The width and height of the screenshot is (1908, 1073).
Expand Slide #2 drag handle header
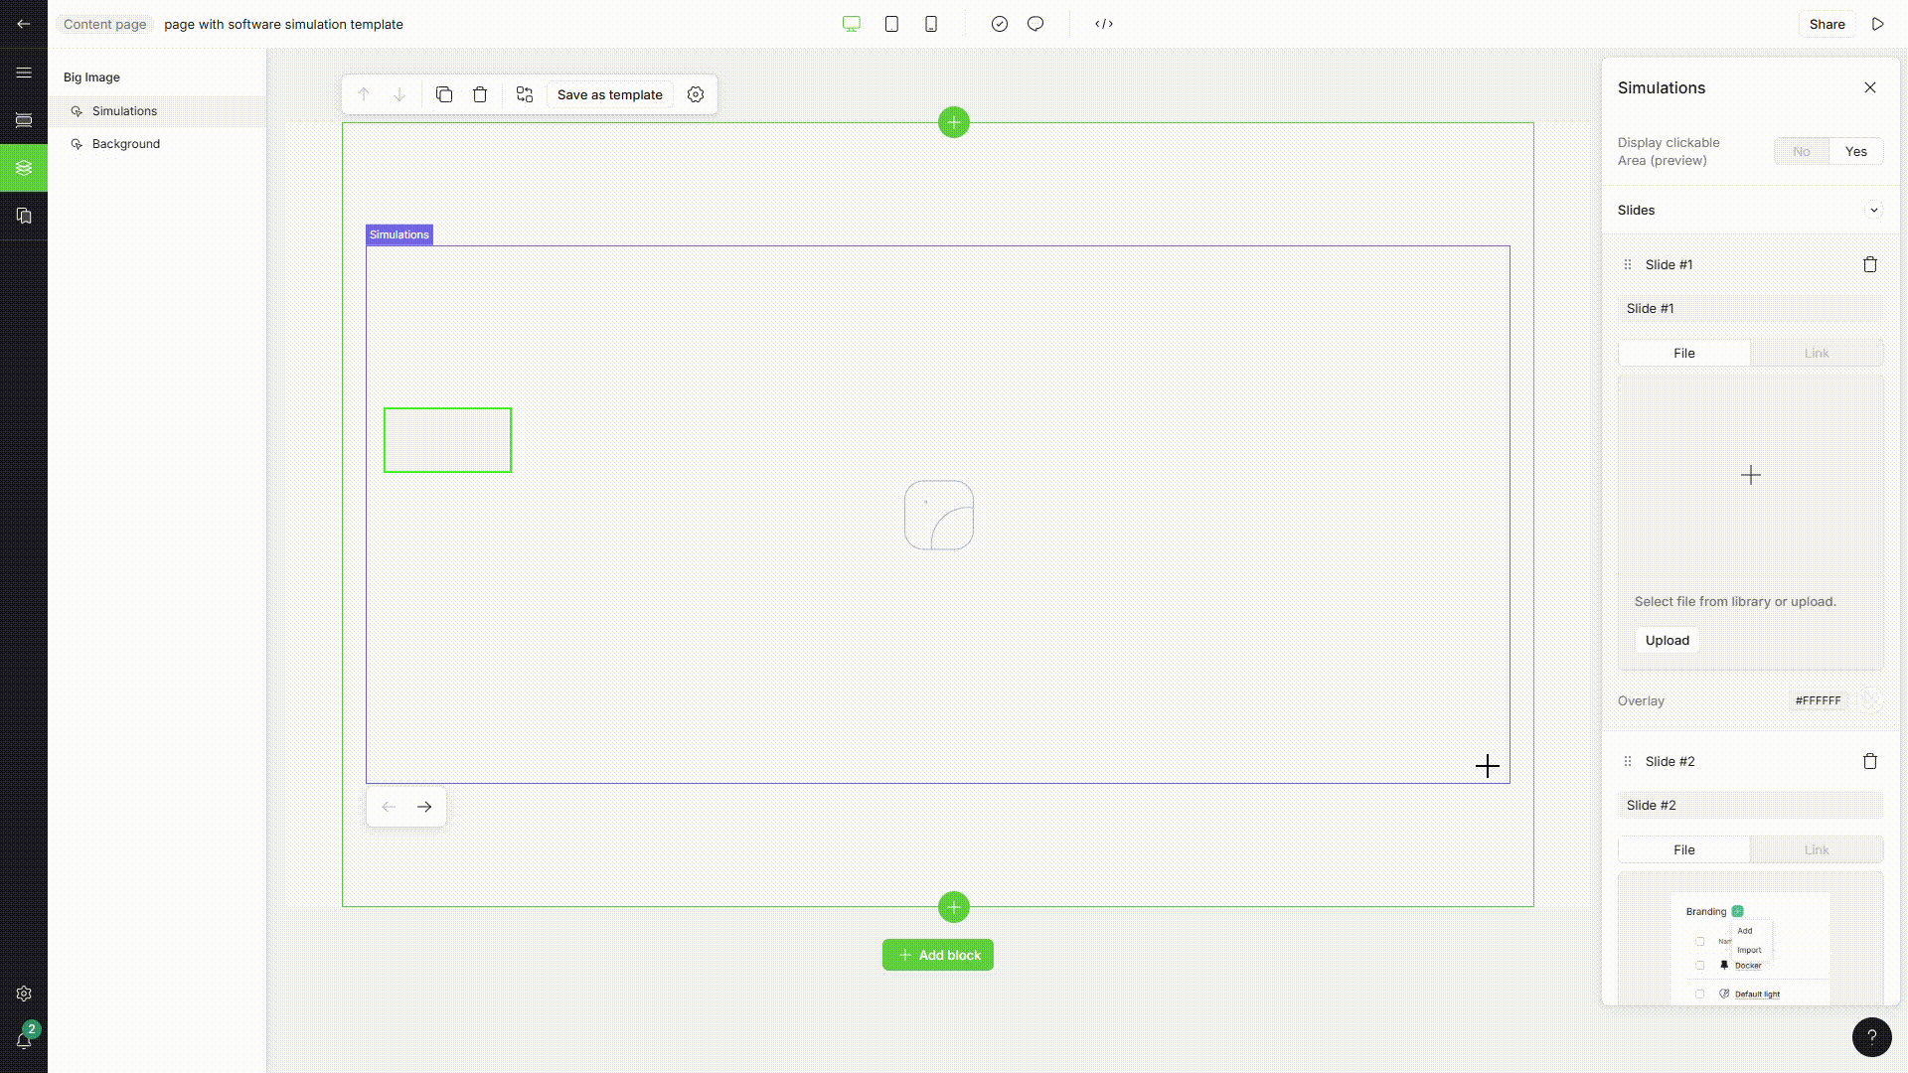pyautogui.click(x=1628, y=761)
